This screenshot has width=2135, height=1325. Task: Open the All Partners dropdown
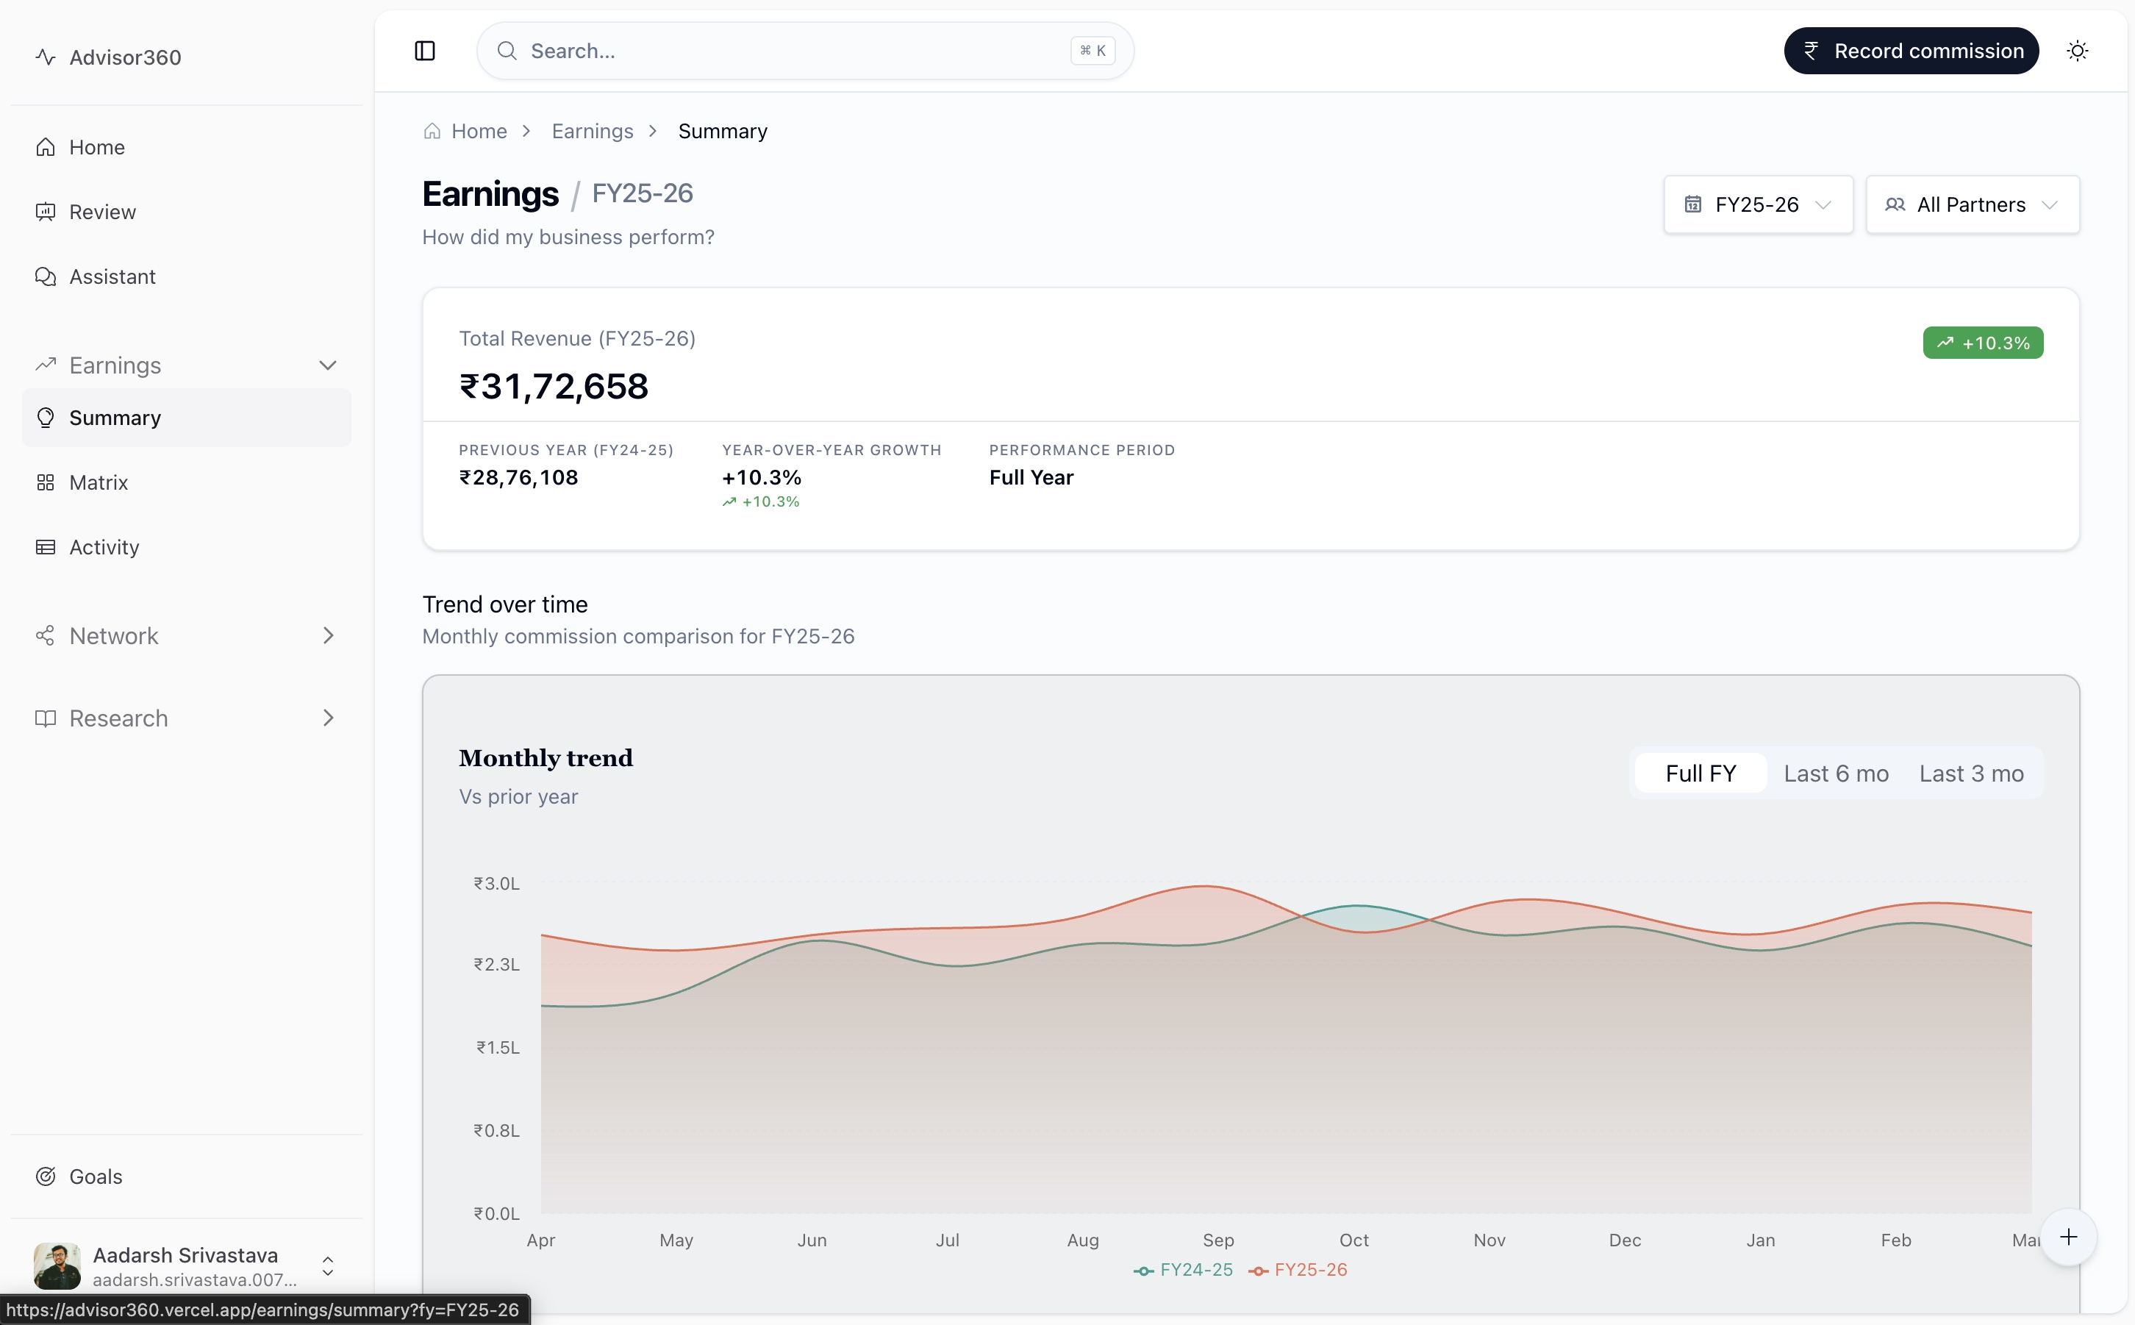point(1972,205)
